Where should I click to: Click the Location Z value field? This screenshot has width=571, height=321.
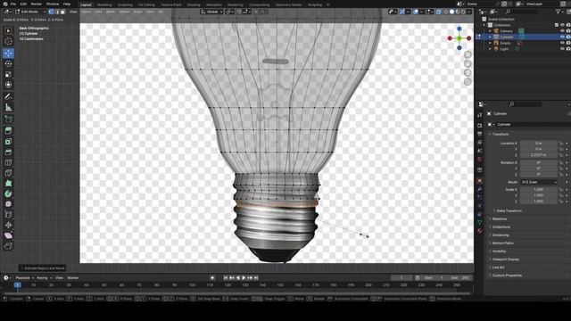(x=539, y=155)
